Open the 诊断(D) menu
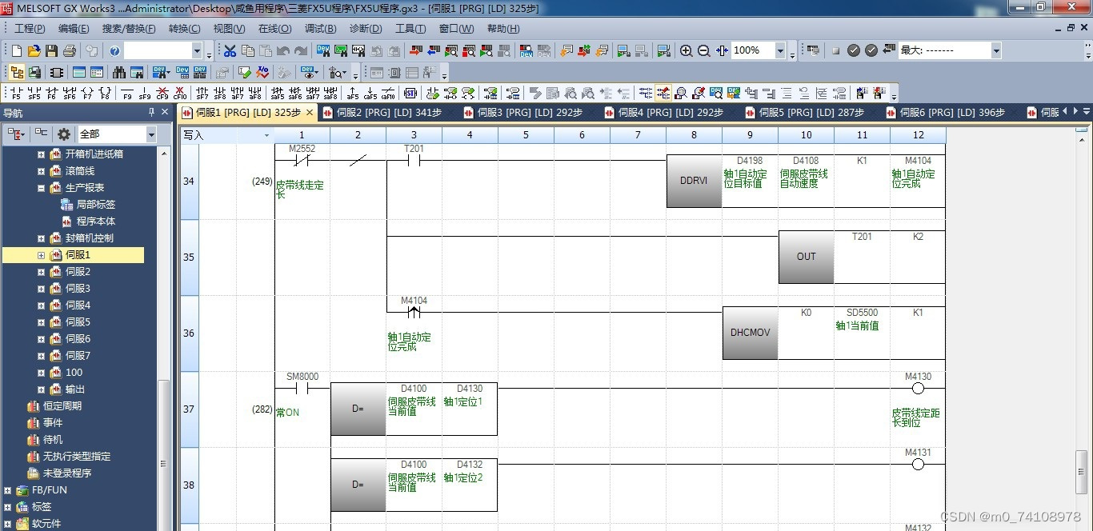1093x531 pixels. point(366,29)
